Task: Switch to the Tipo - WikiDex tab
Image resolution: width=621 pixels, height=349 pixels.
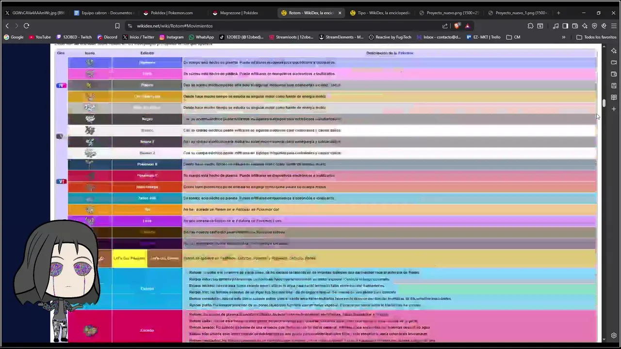Action: coord(380,13)
